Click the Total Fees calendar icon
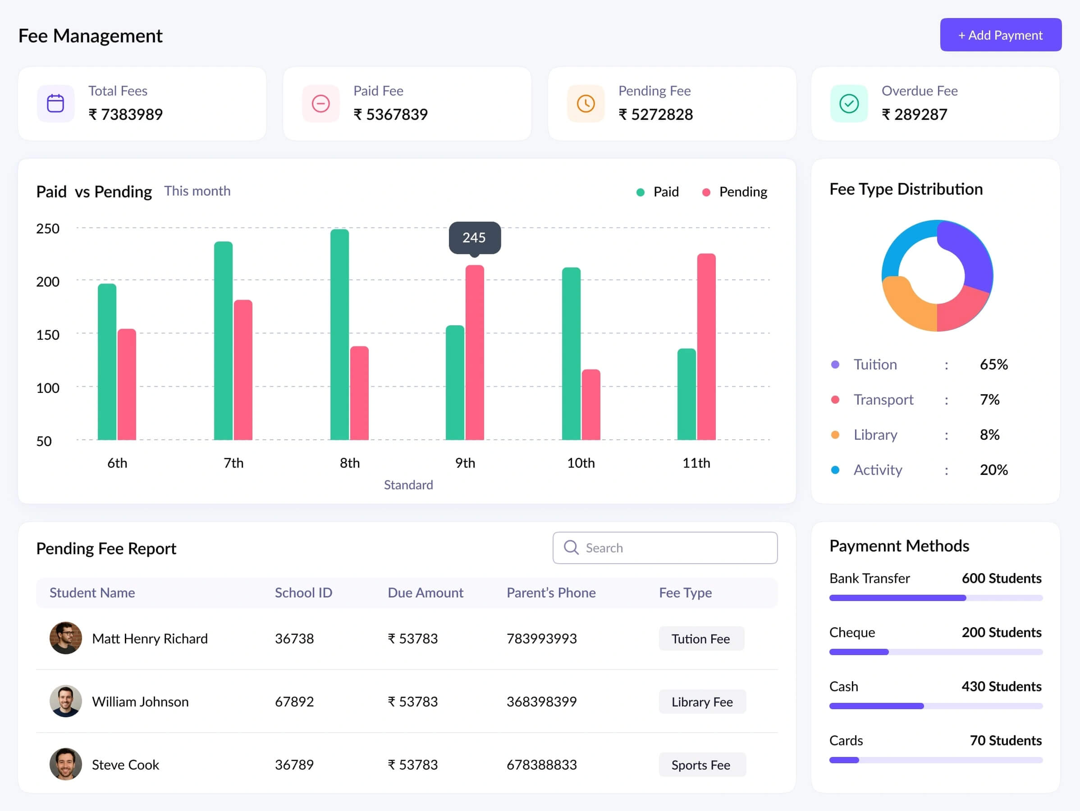1080x811 pixels. [x=55, y=104]
